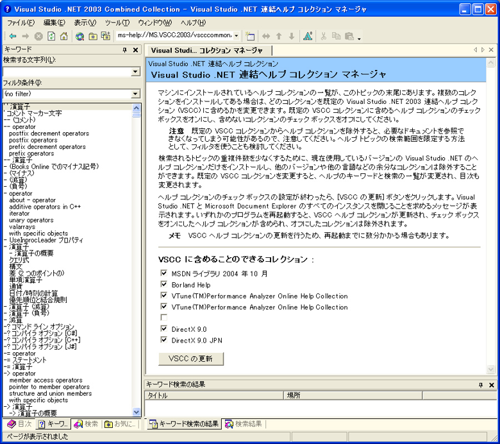The image size is (500, 444).
Task: Switch to the お気に... favorites tab
Action: click(121, 424)
